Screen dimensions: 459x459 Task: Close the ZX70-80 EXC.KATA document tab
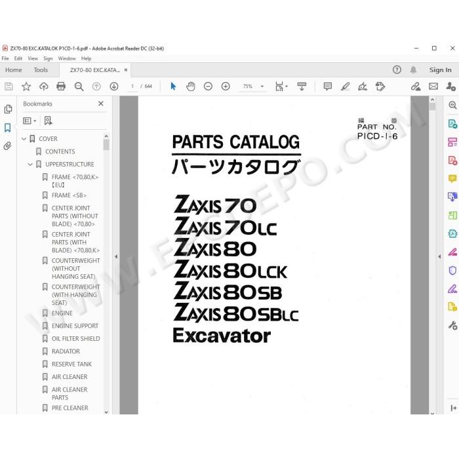(126, 70)
